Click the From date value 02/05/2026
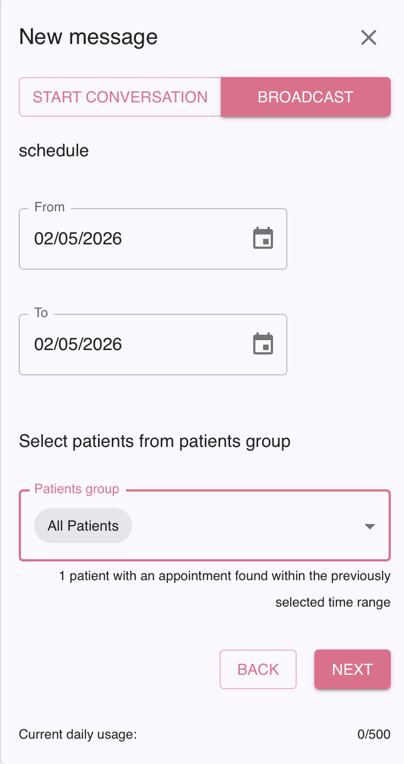 coord(78,239)
